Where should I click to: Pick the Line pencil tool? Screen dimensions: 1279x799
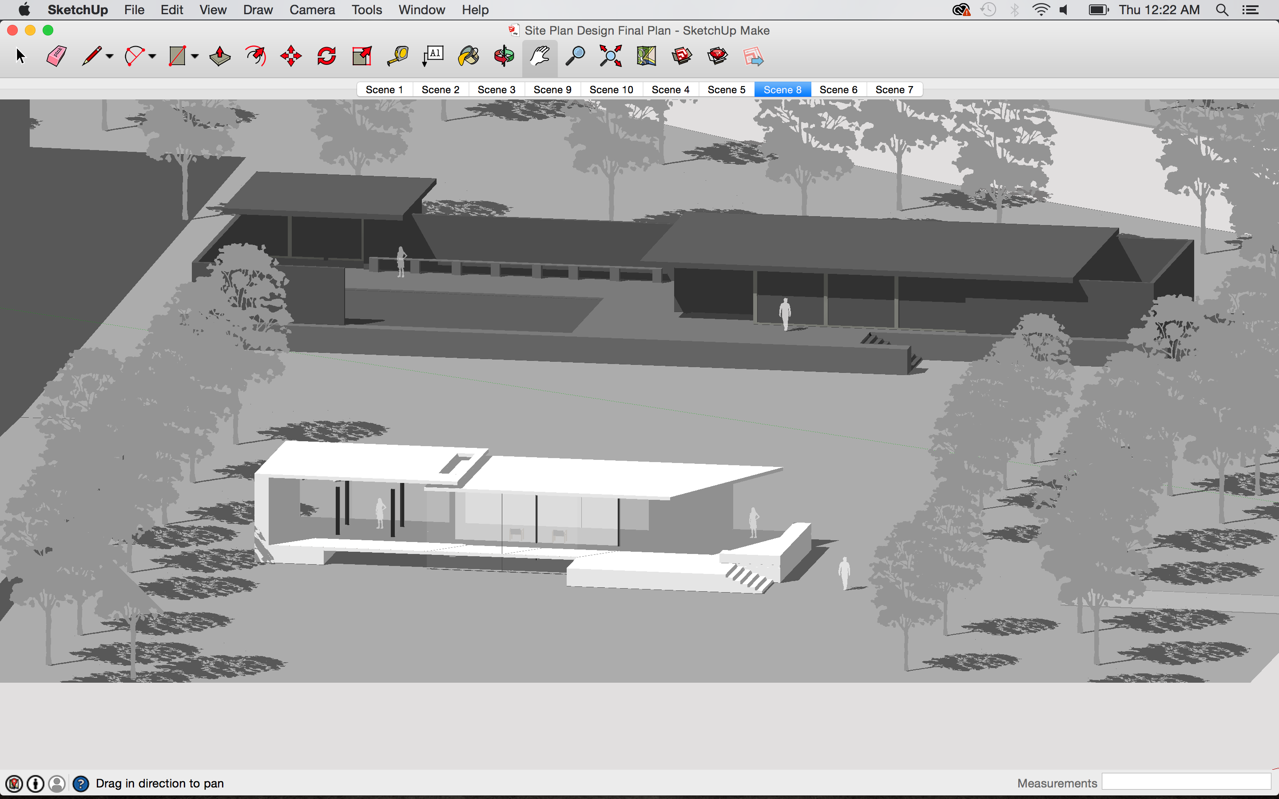point(91,56)
